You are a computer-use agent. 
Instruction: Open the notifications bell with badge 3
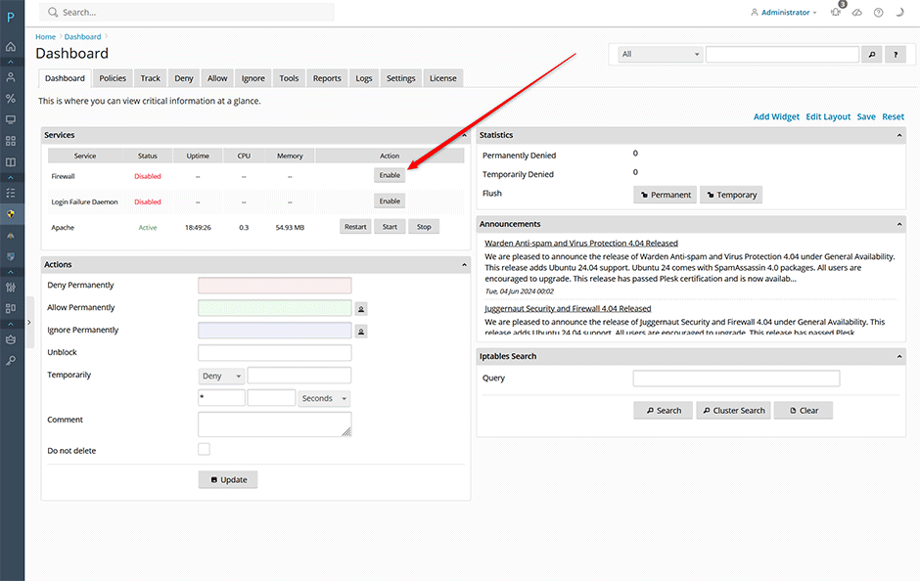837,12
